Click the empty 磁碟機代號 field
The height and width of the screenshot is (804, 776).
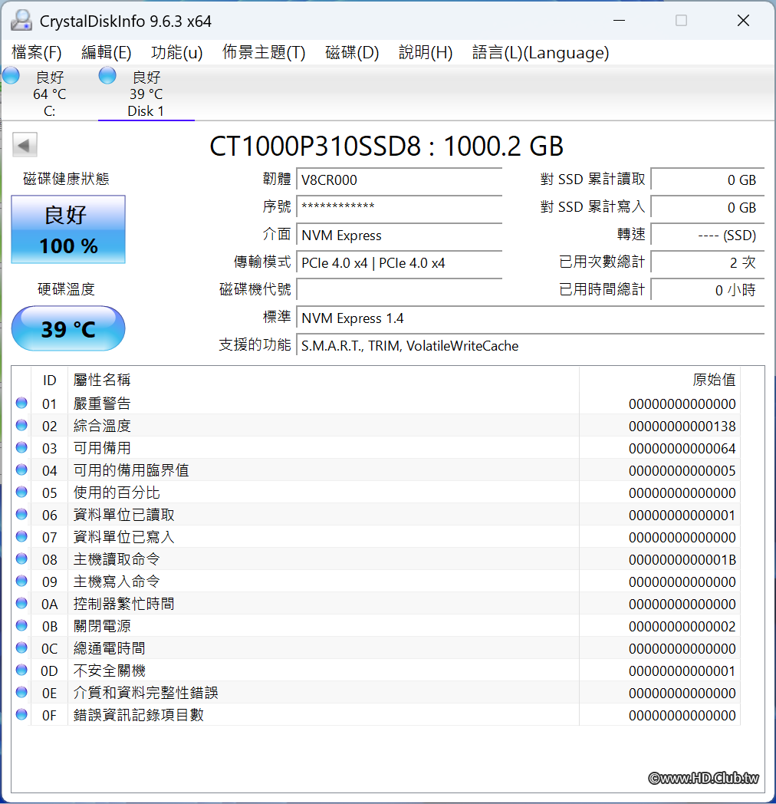coord(399,290)
